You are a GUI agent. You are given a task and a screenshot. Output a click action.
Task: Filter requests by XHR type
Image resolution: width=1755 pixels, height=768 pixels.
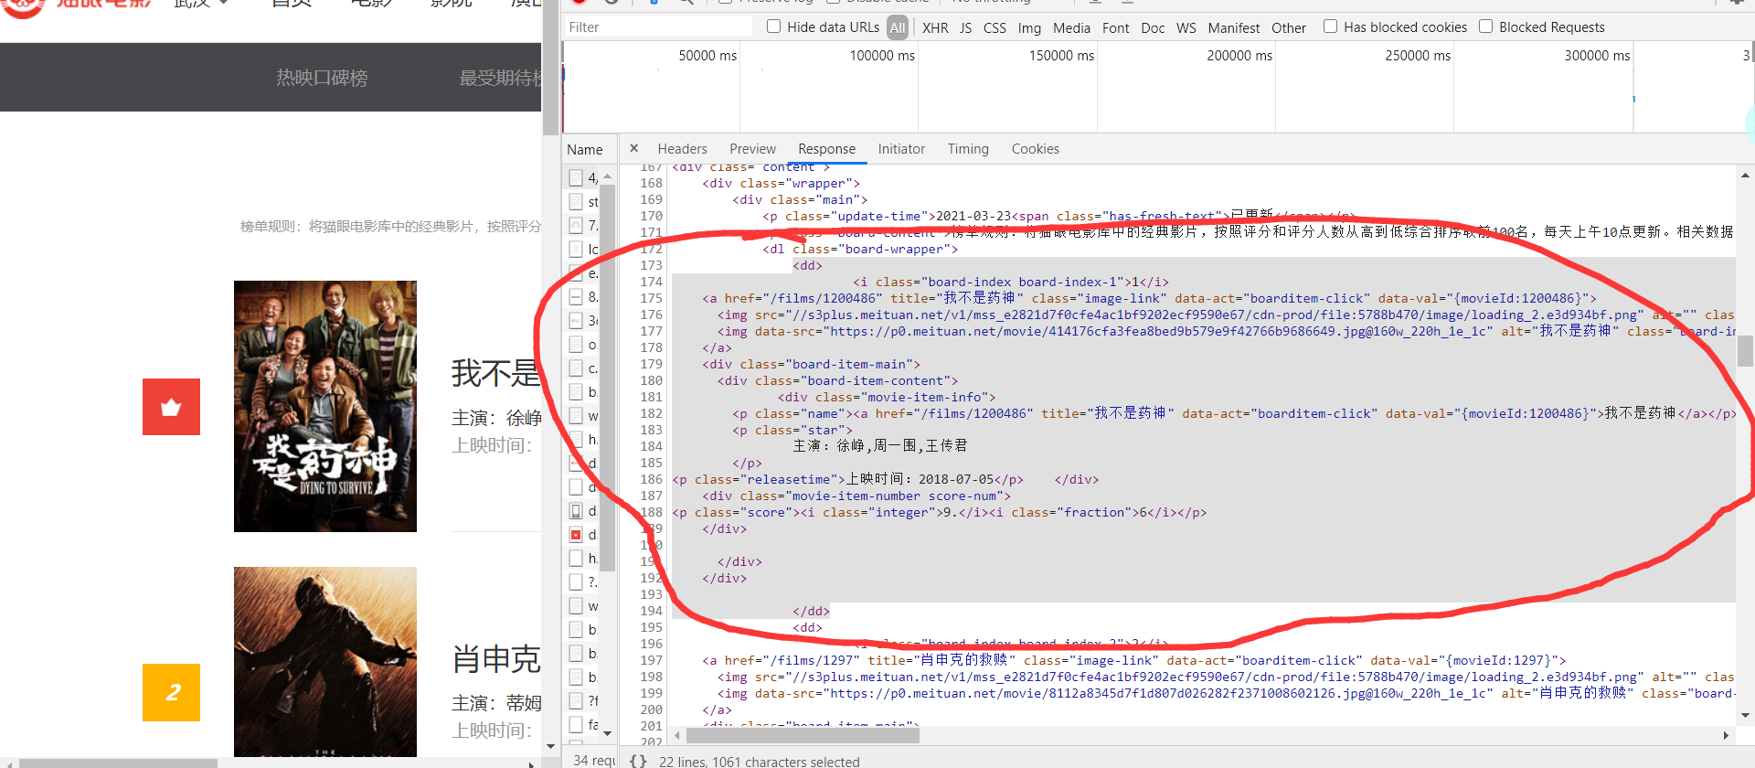(935, 27)
